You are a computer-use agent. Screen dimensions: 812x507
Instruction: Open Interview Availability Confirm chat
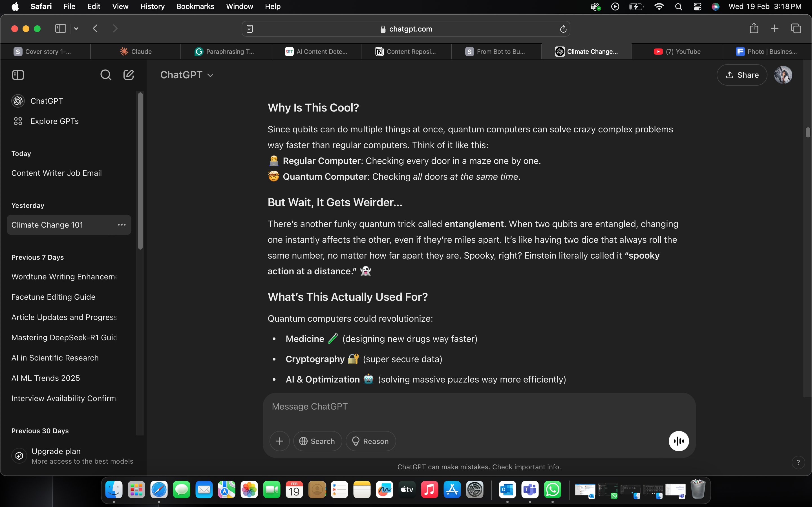[69, 398]
